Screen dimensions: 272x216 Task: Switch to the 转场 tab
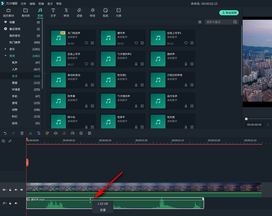point(66,12)
